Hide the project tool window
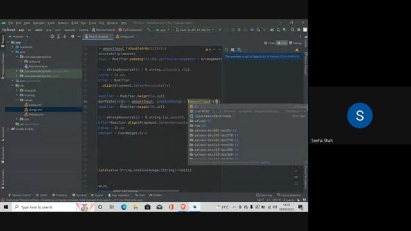The image size is (411, 231). pyautogui.click(x=79, y=37)
